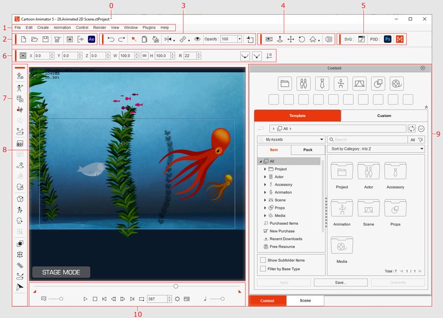This screenshot has height=318, width=443.
Task: Click the Composer mode icon in left toolbar
Action: coord(20,76)
